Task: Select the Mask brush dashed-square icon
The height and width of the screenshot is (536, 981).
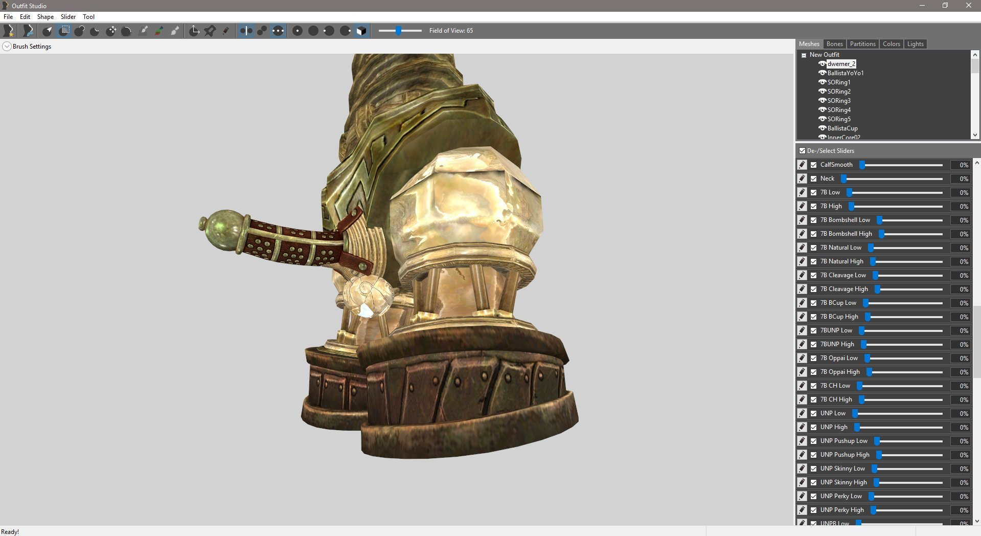Action: [64, 31]
